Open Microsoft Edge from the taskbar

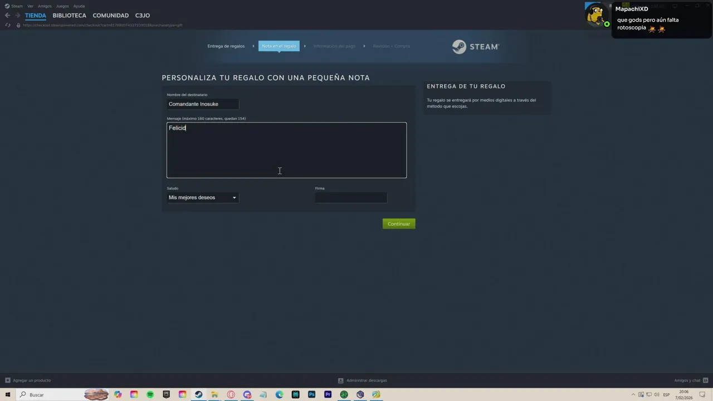tap(280, 395)
